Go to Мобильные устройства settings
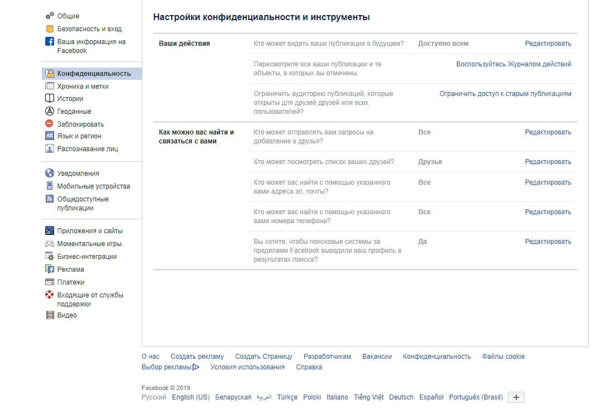 pyautogui.click(x=93, y=186)
